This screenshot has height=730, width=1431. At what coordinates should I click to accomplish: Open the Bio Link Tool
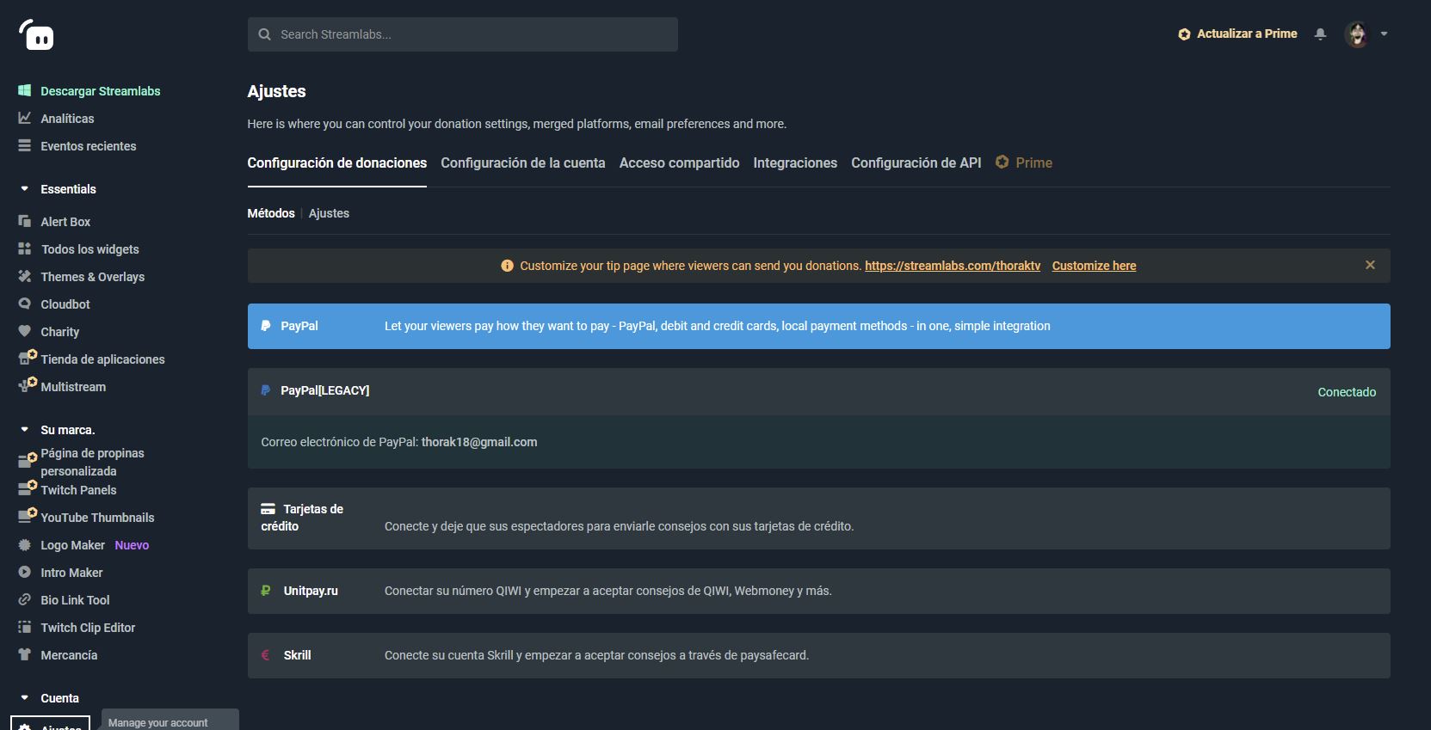coord(75,600)
